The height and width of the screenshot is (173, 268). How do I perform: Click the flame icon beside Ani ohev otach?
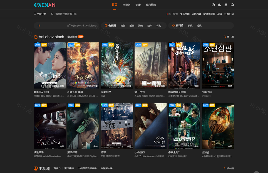click(x=36, y=37)
